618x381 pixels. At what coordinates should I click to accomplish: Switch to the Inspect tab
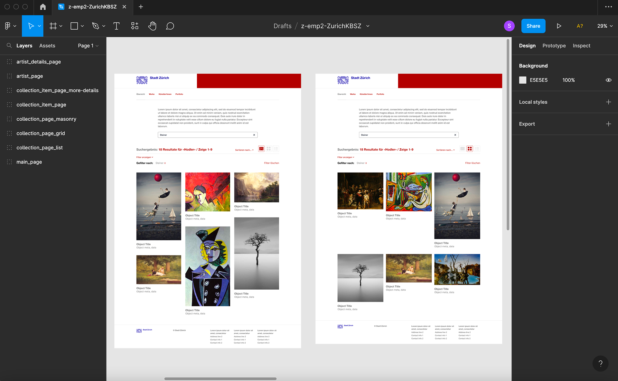581,46
